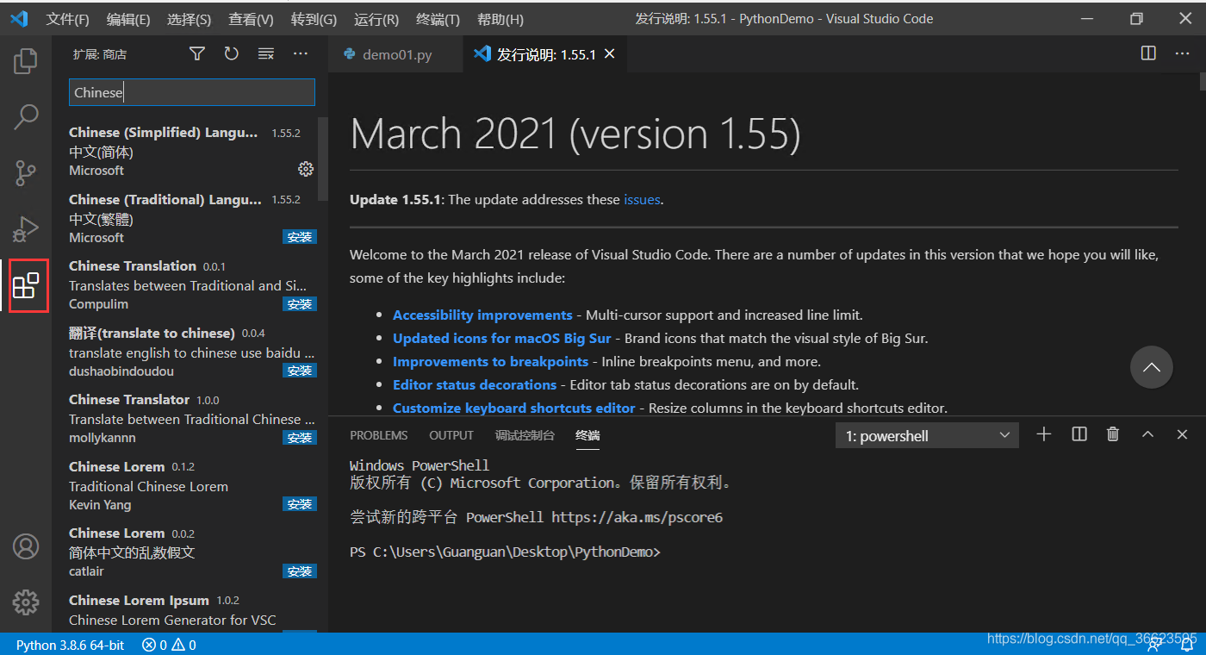Click the extensions filter icon
Screen dimensions: 1206x655
pos(197,54)
